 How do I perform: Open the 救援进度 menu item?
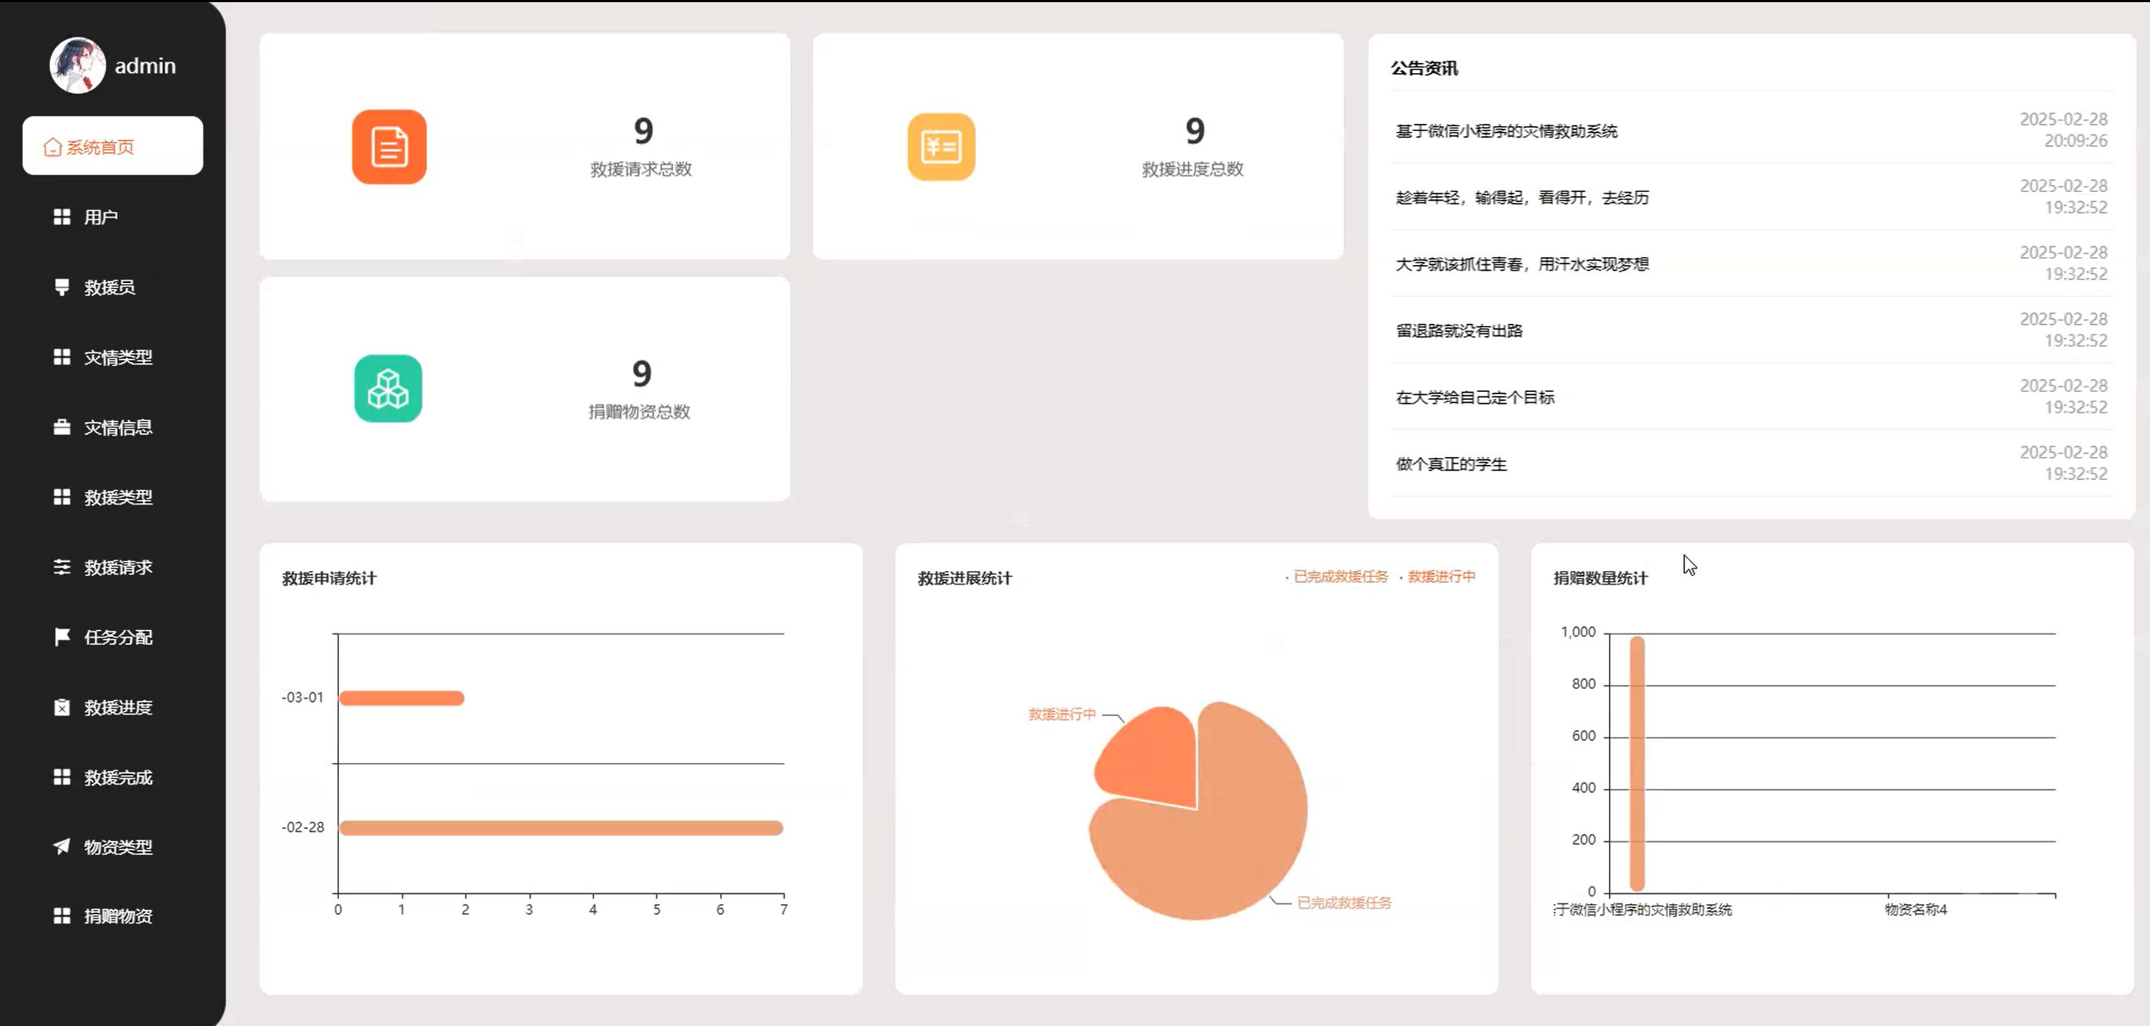tap(113, 707)
